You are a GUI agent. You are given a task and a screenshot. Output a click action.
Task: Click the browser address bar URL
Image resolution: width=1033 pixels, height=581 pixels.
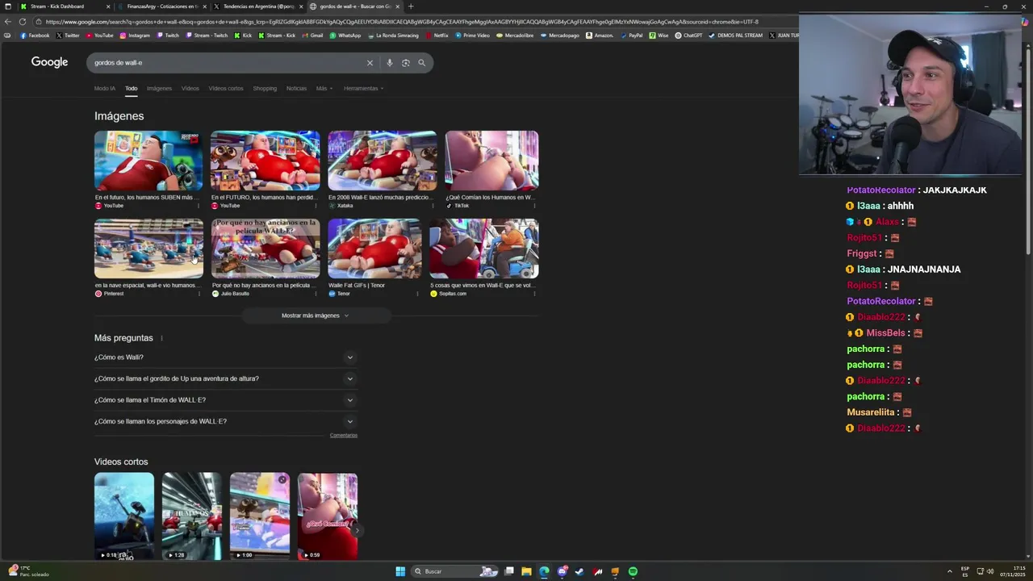402,22
